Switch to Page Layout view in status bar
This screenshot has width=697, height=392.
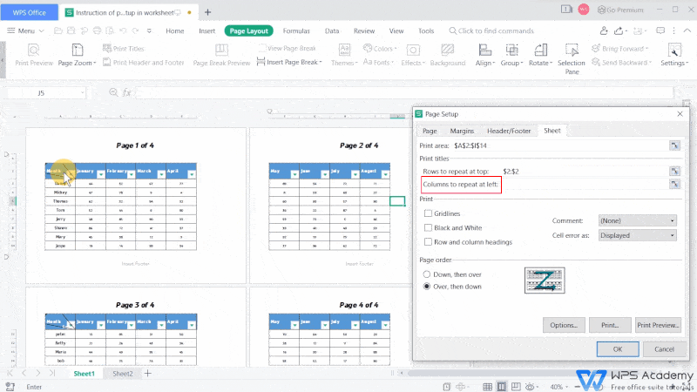[x=502, y=387]
